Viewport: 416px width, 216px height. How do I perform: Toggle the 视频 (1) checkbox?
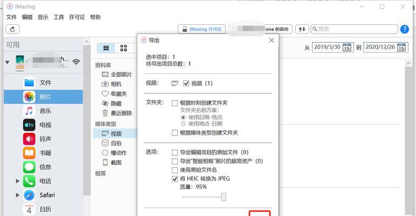coord(186,84)
